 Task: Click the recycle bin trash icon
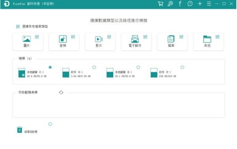pos(20,130)
